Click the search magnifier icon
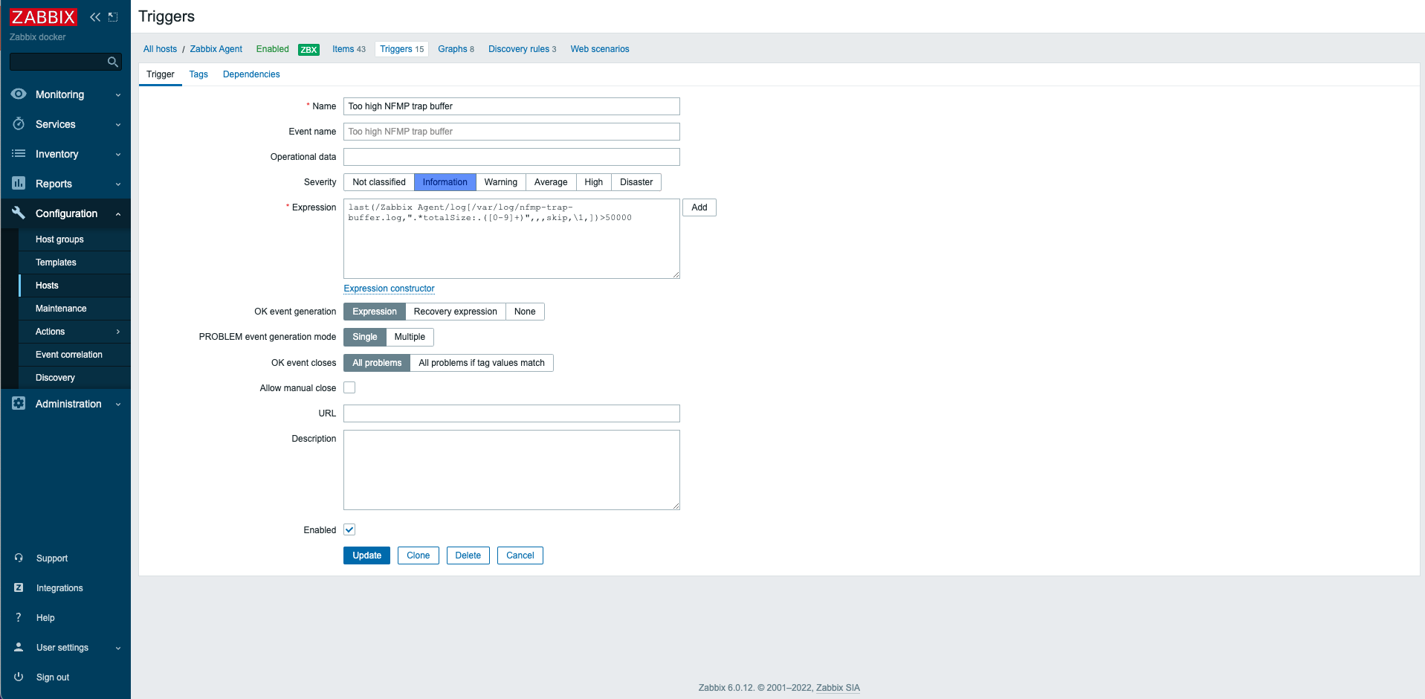Screen dimensions: 1425x699 [112, 62]
